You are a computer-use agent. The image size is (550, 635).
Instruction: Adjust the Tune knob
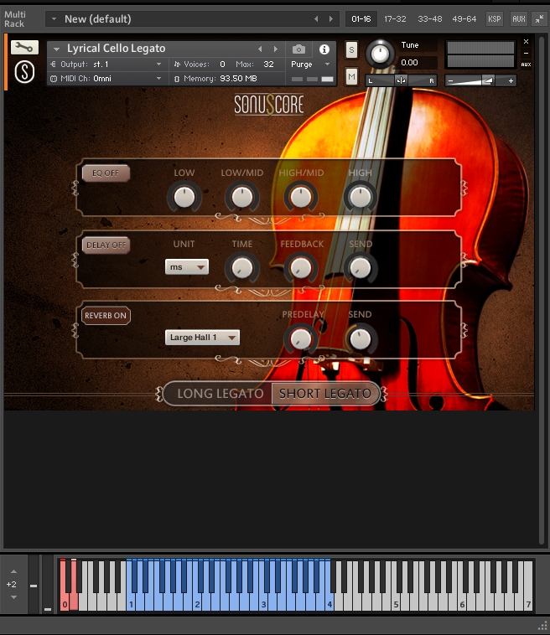coord(380,54)
